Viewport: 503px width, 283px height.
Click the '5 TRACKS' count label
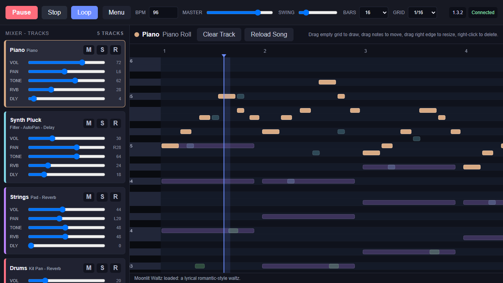point(110,33)
